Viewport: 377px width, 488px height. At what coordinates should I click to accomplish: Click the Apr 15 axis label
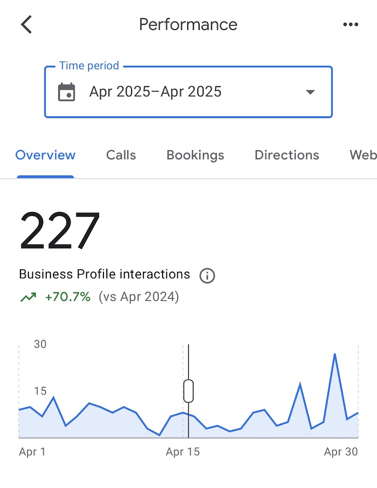[x=183, y=452]
